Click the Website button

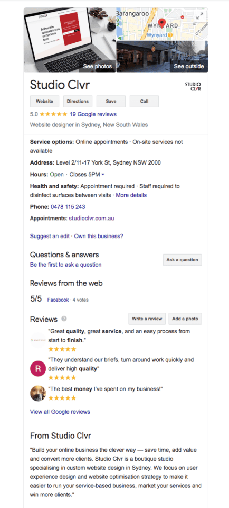(44, 101)
